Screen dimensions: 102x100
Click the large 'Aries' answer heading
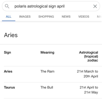click(11, 35)
